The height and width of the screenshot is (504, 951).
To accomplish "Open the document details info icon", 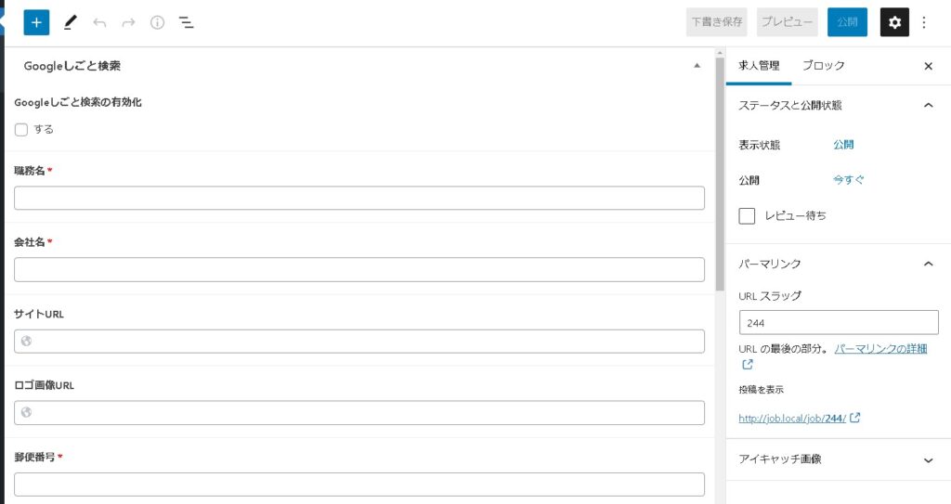I will tap(157, 22).
